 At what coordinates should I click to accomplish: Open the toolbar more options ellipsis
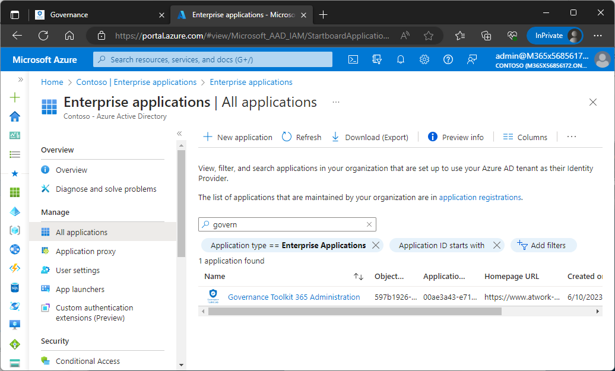tap(572, 137)
